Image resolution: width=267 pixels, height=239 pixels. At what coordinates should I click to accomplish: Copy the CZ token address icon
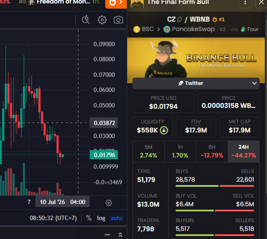[179, 19]
